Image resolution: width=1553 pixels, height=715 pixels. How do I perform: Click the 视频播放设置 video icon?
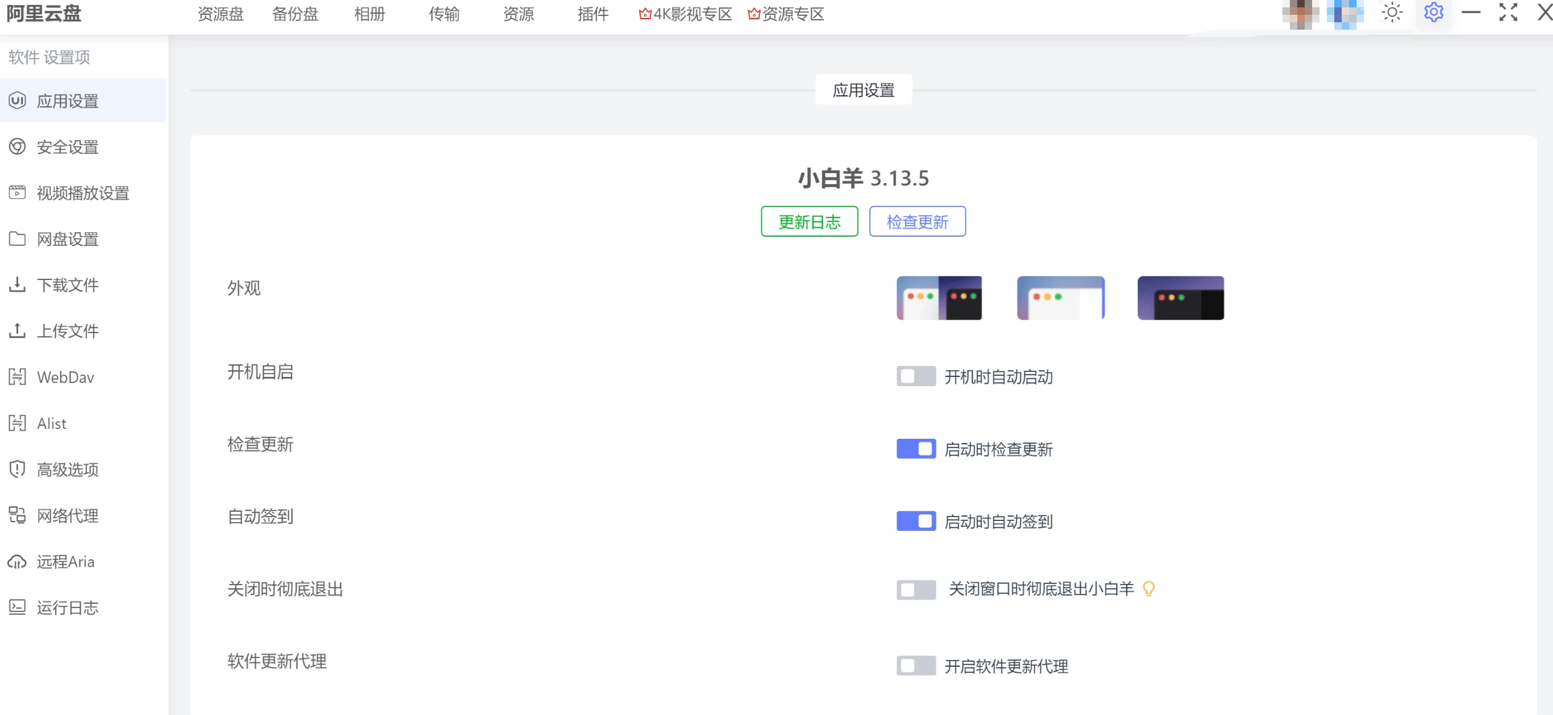(17, 192)
